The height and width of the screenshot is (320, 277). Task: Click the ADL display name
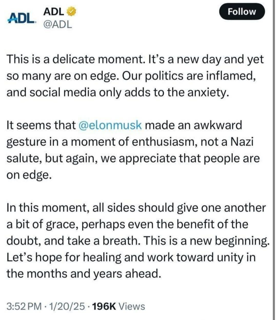pos(54,11)
